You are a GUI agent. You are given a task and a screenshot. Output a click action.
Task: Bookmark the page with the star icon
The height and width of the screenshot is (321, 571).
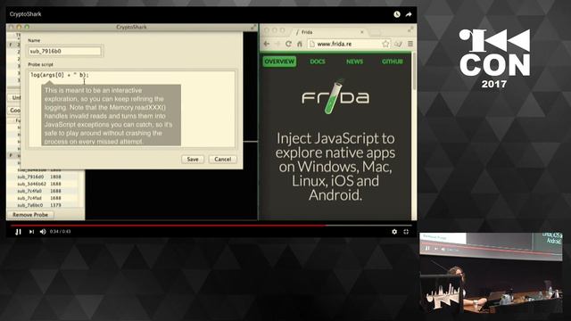pyautogui.click(x=385, y=44)
